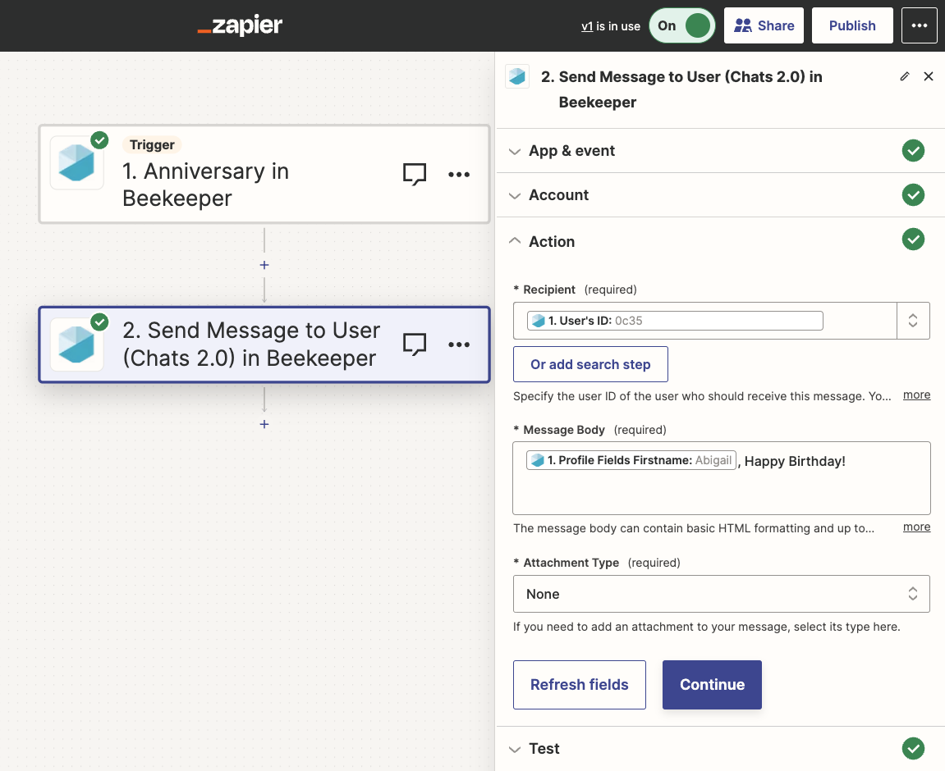Open comment icon on Send Message step
The height and width of the screenshot is (771, 945).
coord(415,344)
